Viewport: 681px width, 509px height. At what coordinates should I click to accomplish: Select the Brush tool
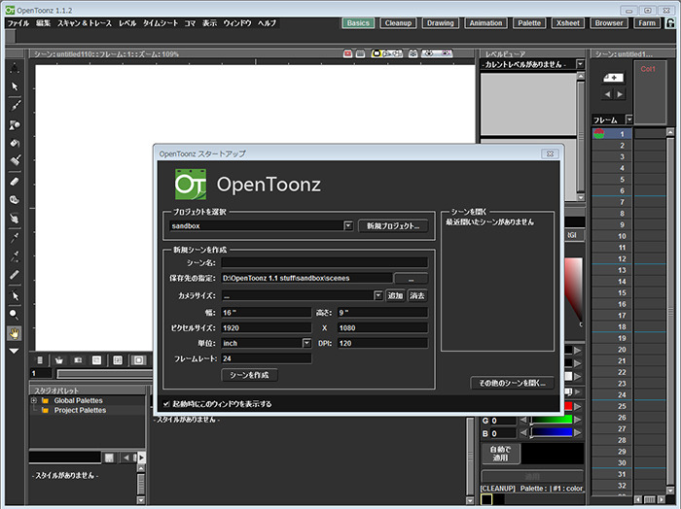click(15, 105)
